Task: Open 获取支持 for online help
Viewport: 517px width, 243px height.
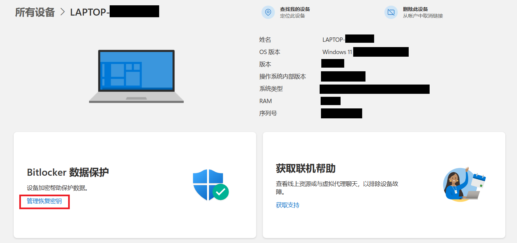Action: tap(288, 205)
